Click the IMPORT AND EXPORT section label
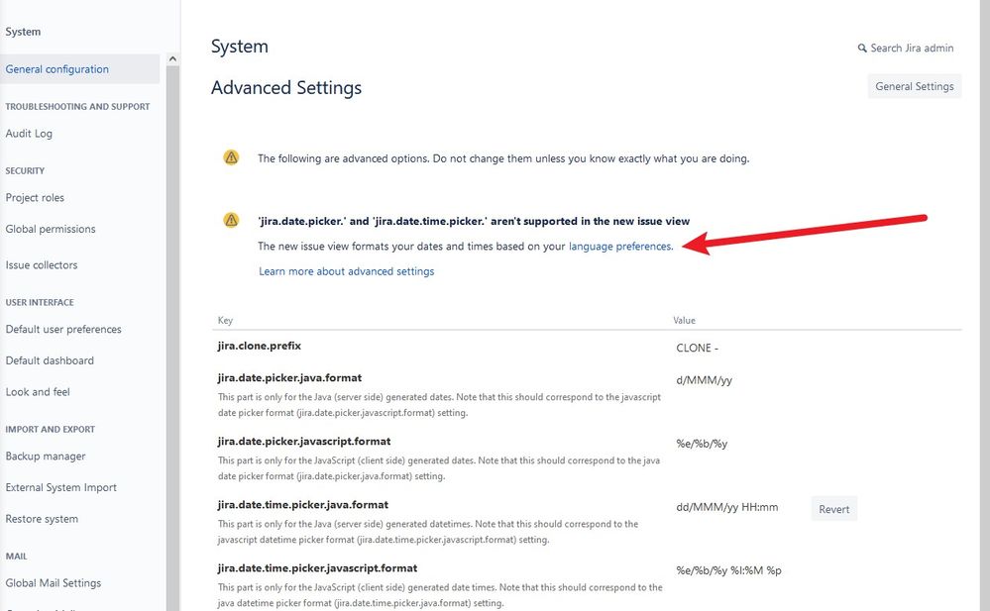The width and height of the screenshot is (990, 611). pos(50,429)
